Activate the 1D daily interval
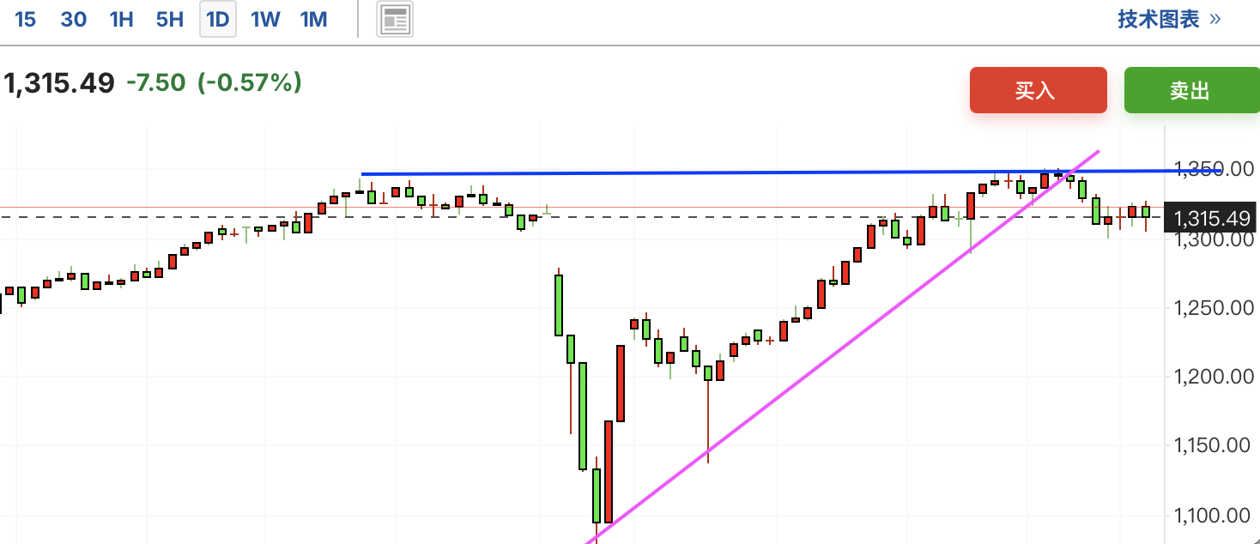 click(x=218, y=20)
